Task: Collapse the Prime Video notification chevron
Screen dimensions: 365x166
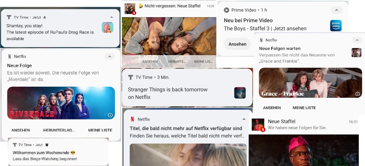Action: [x=336, y=10]
